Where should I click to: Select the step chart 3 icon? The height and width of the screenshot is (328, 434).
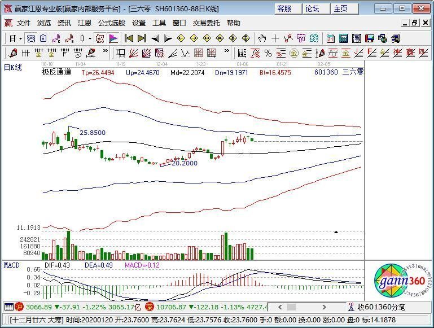click(56, 38)
